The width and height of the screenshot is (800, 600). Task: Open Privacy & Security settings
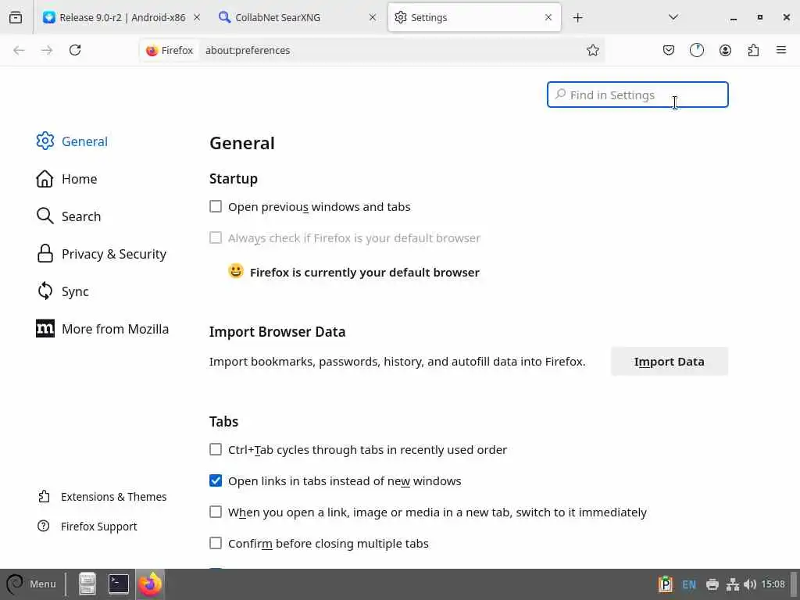[101, 254]
